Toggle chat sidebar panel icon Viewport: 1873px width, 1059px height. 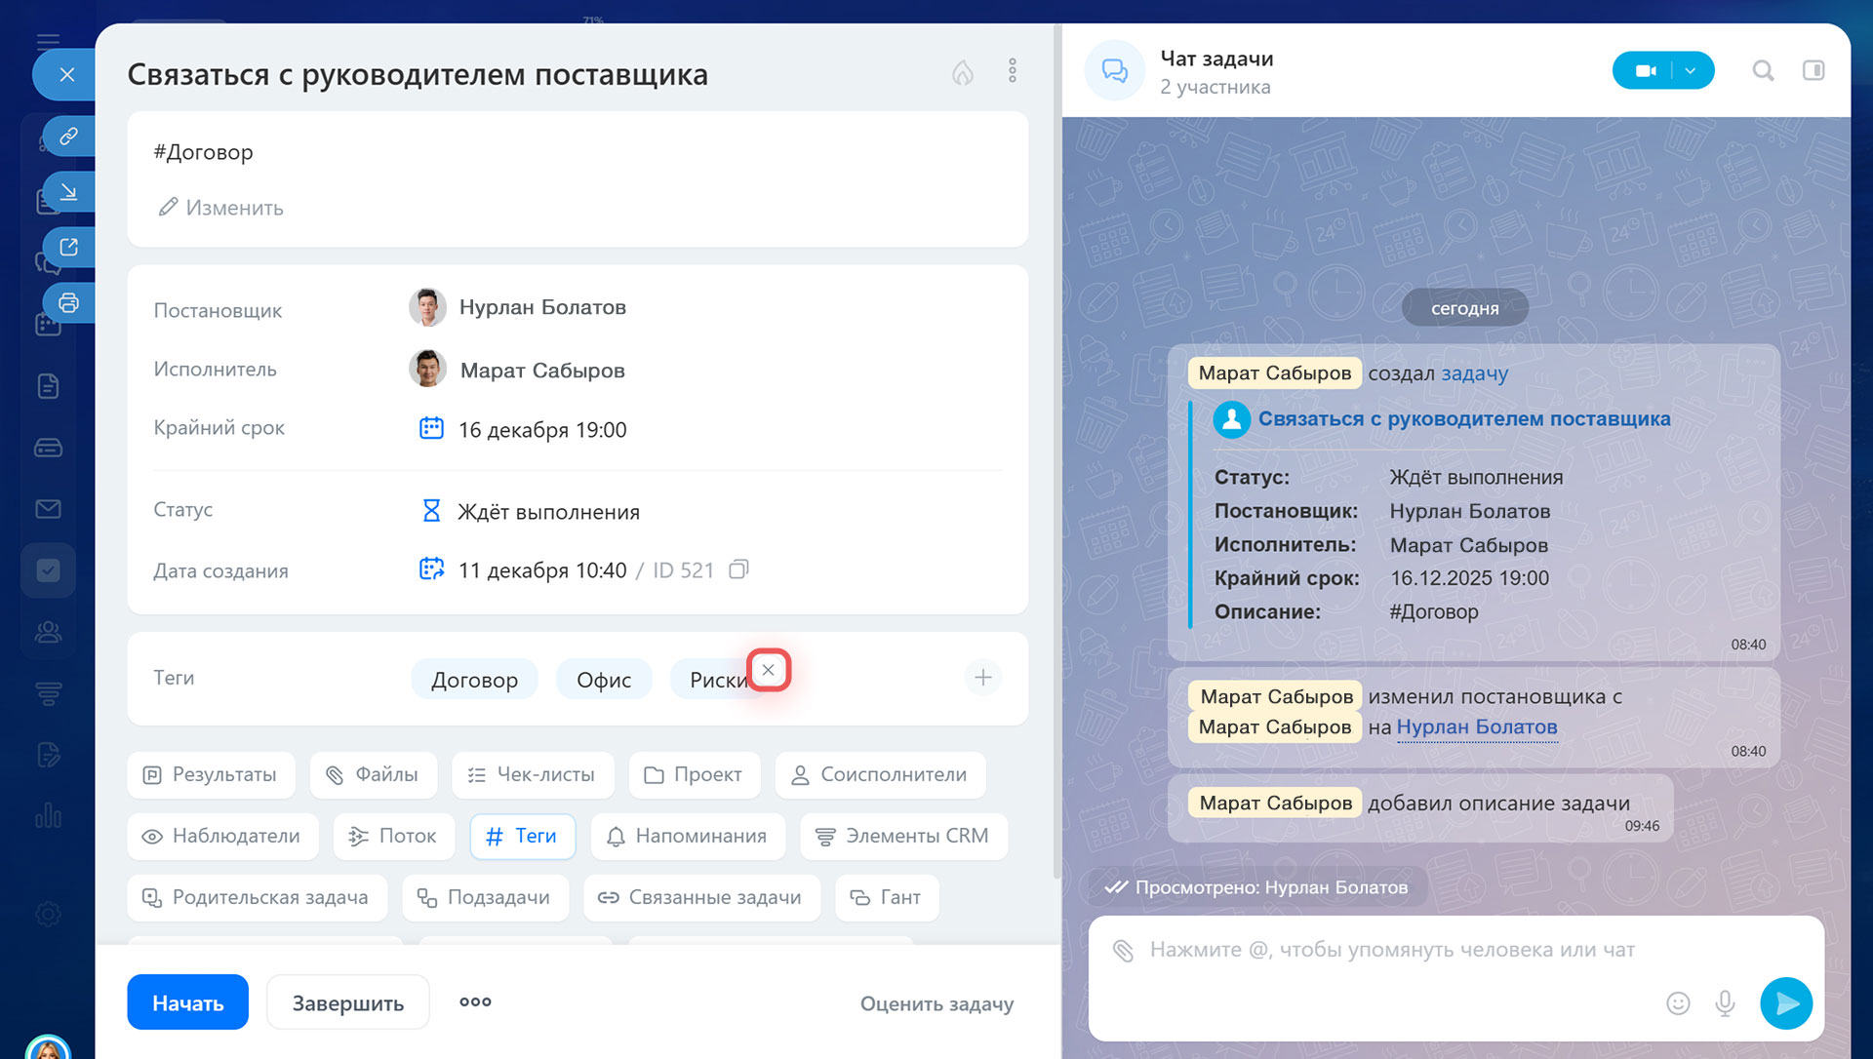1813,71
